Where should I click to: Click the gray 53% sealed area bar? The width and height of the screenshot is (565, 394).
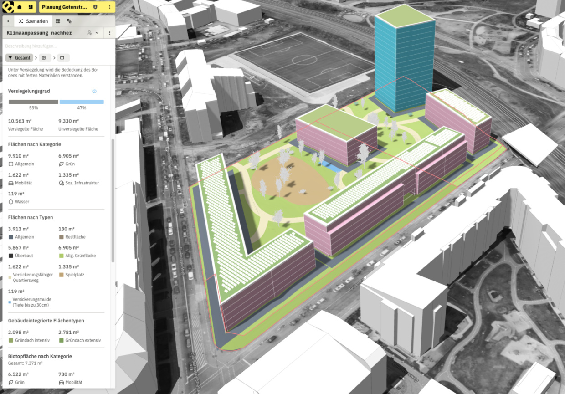coord(33,102)
